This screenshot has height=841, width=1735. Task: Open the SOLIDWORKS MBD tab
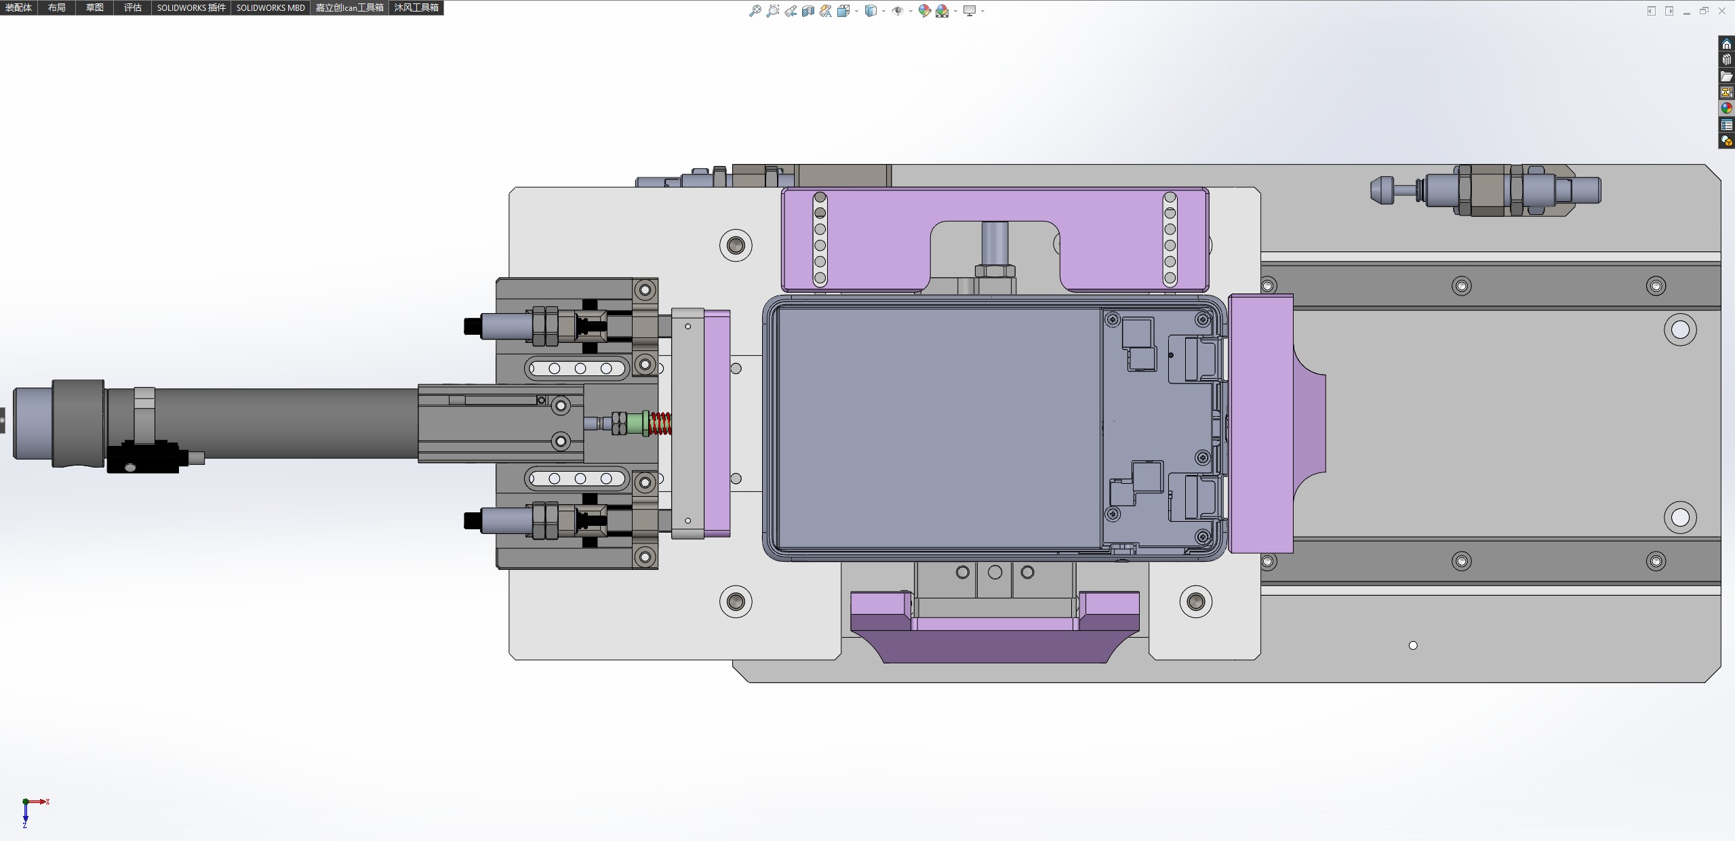[270, 7]
